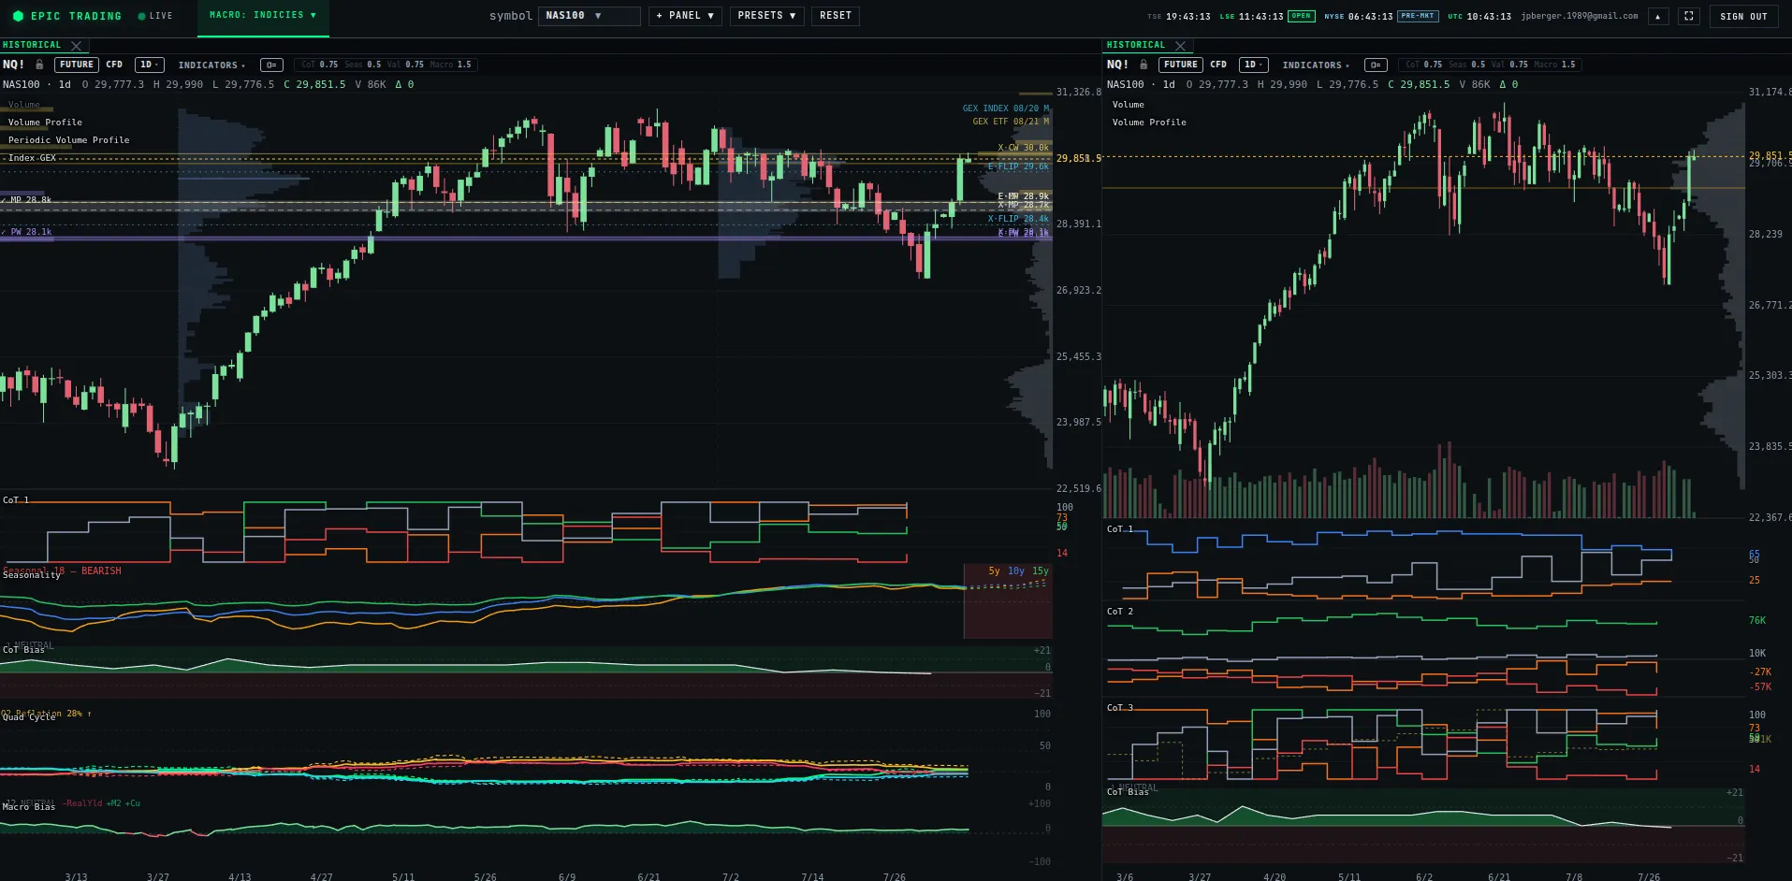
Task: Expand INDICATORS menu in right panel
Action: click(1316, 65)
